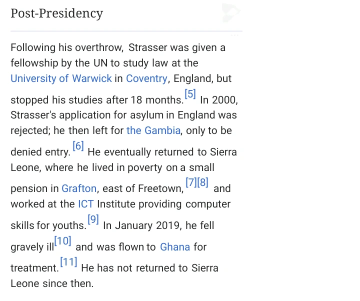Open the Gambia article link
Image resolution: width=360 pixels, height=301 pixels.
click(x=153, y=130)
